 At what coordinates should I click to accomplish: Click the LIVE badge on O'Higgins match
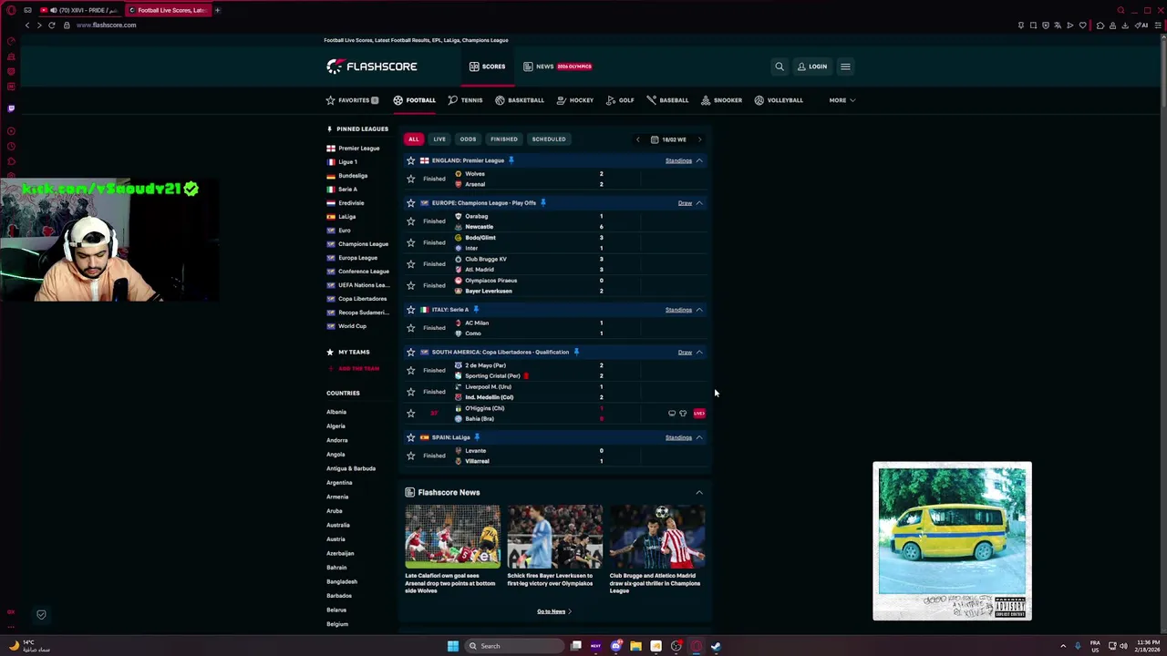[699, 414]
